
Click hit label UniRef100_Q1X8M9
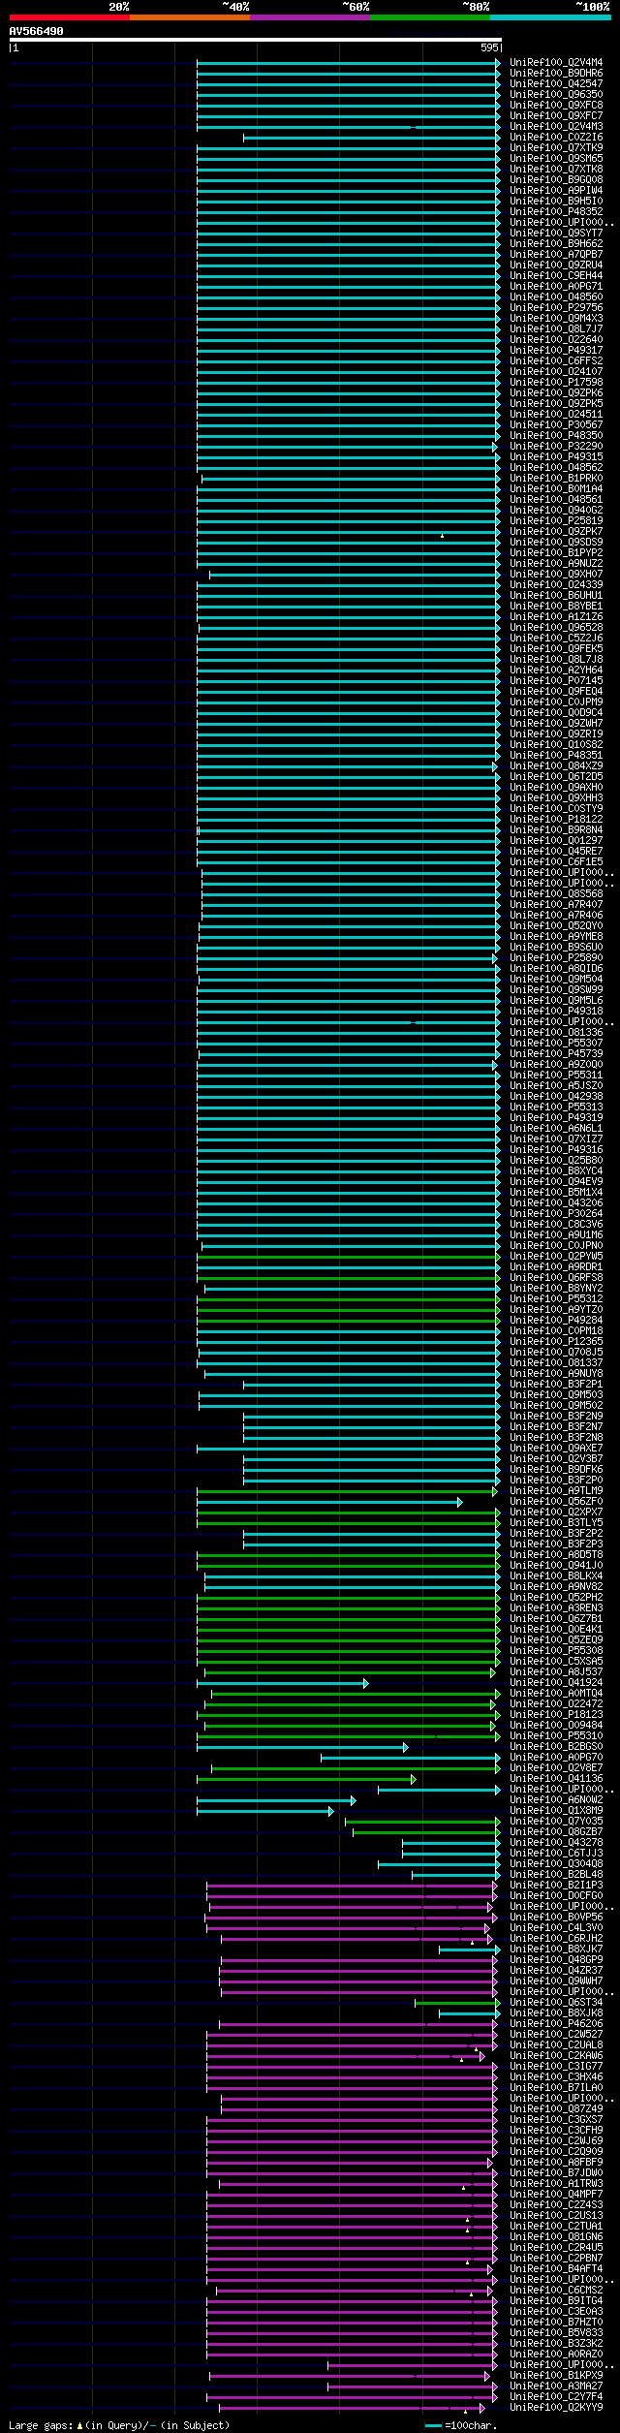pyautogui.click(x=556, y=1811)
